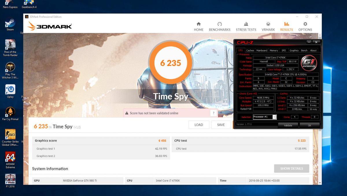Click the scrollbar down arrow in 3DMark

pyautogui.click(x=320, y=183)
